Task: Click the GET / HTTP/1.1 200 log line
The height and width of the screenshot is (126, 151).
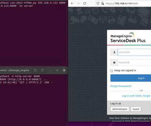Action: click(26, 82)
